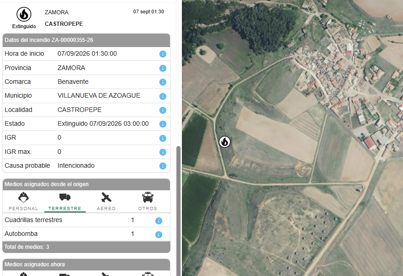This screenshot has width=403, height=276.
Task: Click the Medios asignados desde el origen header
Action: 87,184
